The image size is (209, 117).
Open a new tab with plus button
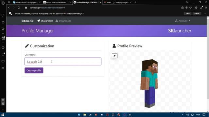point(135,2)
